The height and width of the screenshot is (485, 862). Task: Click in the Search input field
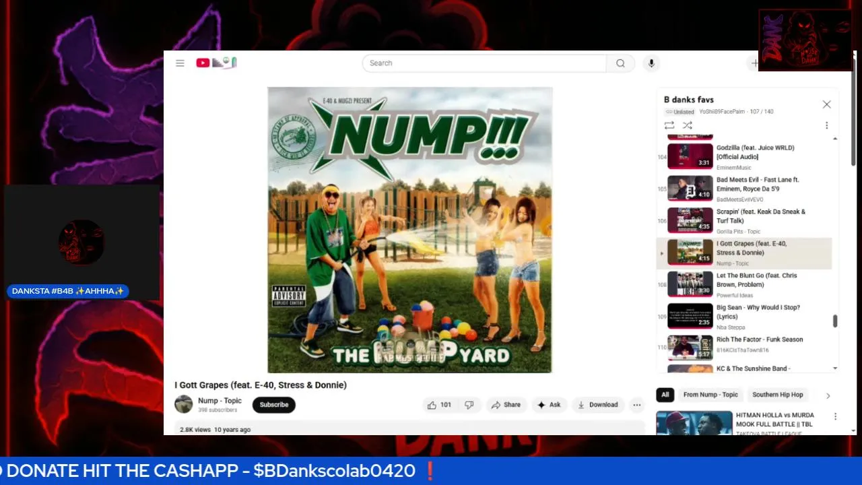pyautogui.click(x=484, y=63)
